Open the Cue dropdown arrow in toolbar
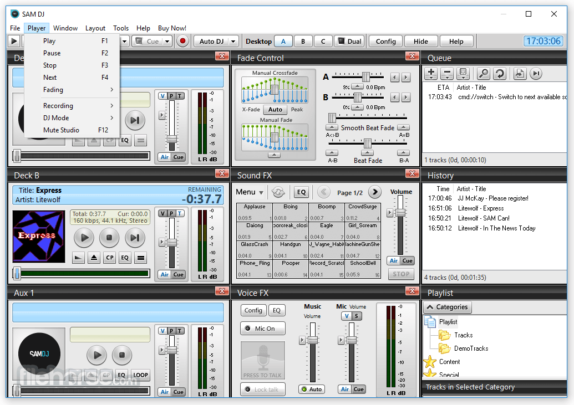This screenshot has width=574, height=405. coord(167,42)
